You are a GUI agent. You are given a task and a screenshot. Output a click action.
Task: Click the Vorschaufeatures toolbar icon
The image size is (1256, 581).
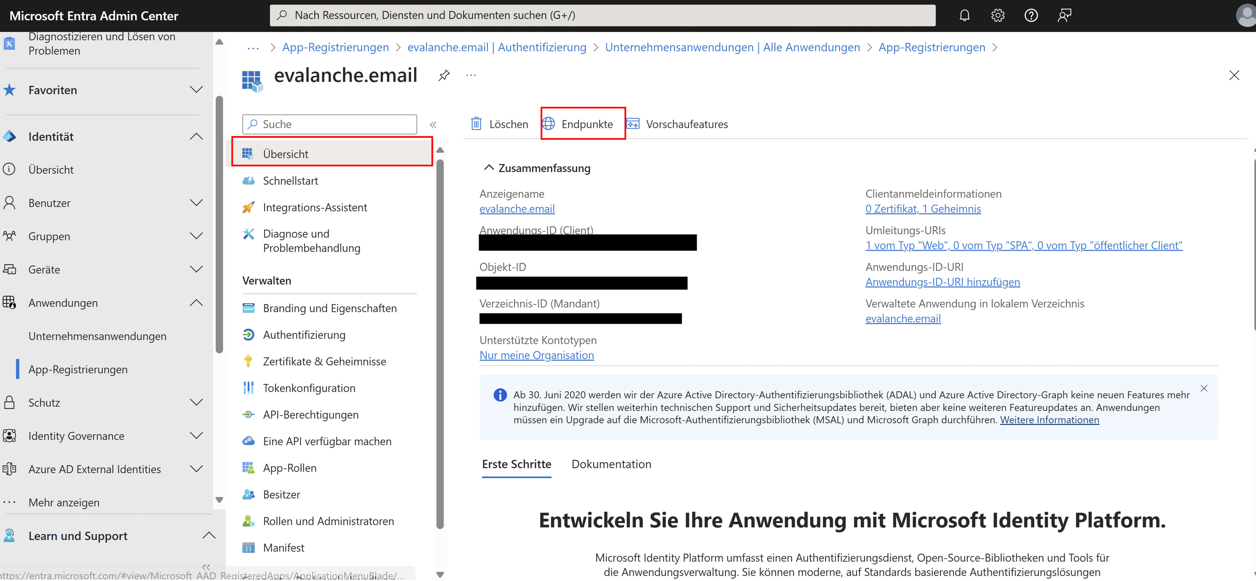click(632, 124)
